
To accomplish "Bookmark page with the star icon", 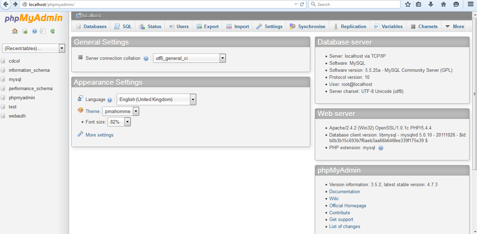I will [408, 4].
